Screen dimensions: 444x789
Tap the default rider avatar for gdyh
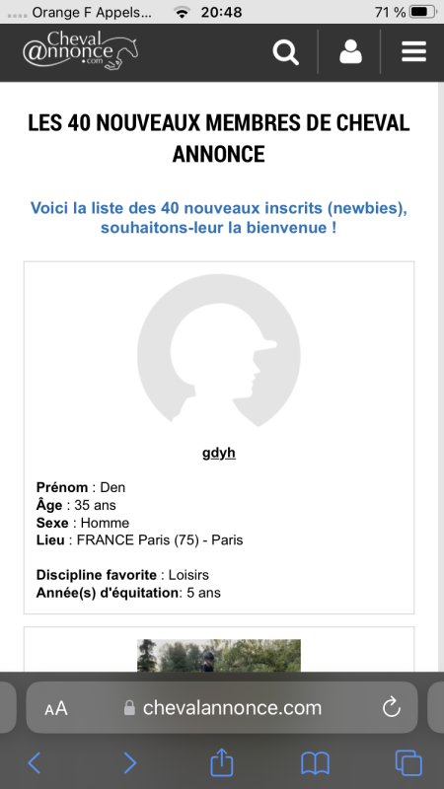[219, 350]
